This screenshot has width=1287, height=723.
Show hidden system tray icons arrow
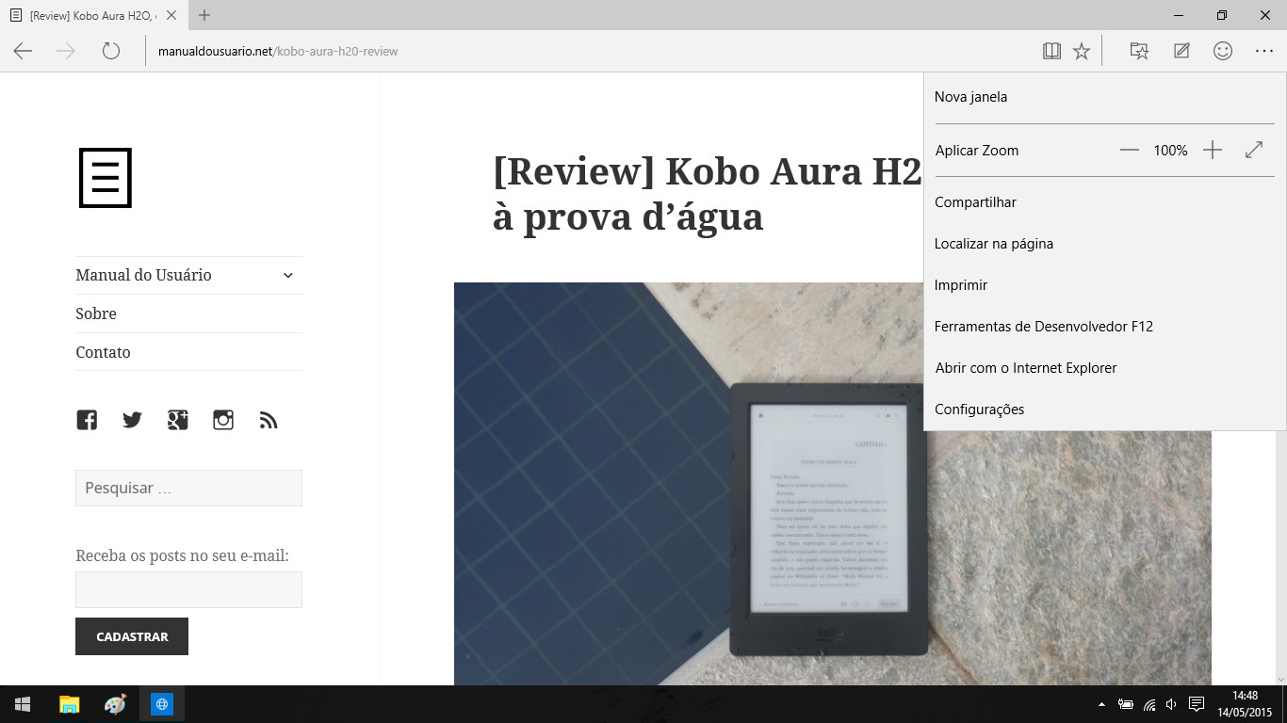1101,704
